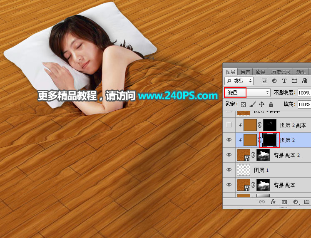This screenshot has width=311, height=238.
Task: Select cloud mask of 背景 副本
Action: (263, 185)
